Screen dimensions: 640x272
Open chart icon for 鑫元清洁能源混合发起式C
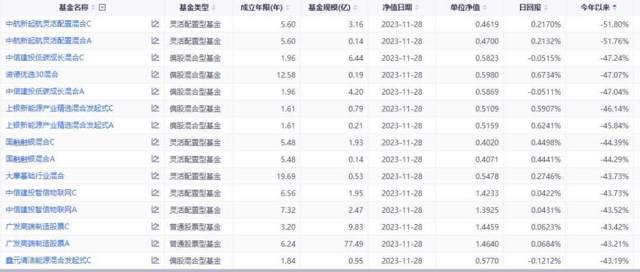(x=155, y=260)
